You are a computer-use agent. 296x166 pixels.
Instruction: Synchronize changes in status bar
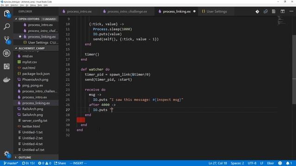click(28, 163)
